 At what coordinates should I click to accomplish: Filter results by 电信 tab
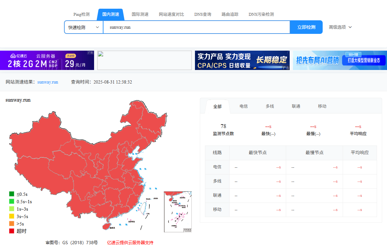pos(243,106)
